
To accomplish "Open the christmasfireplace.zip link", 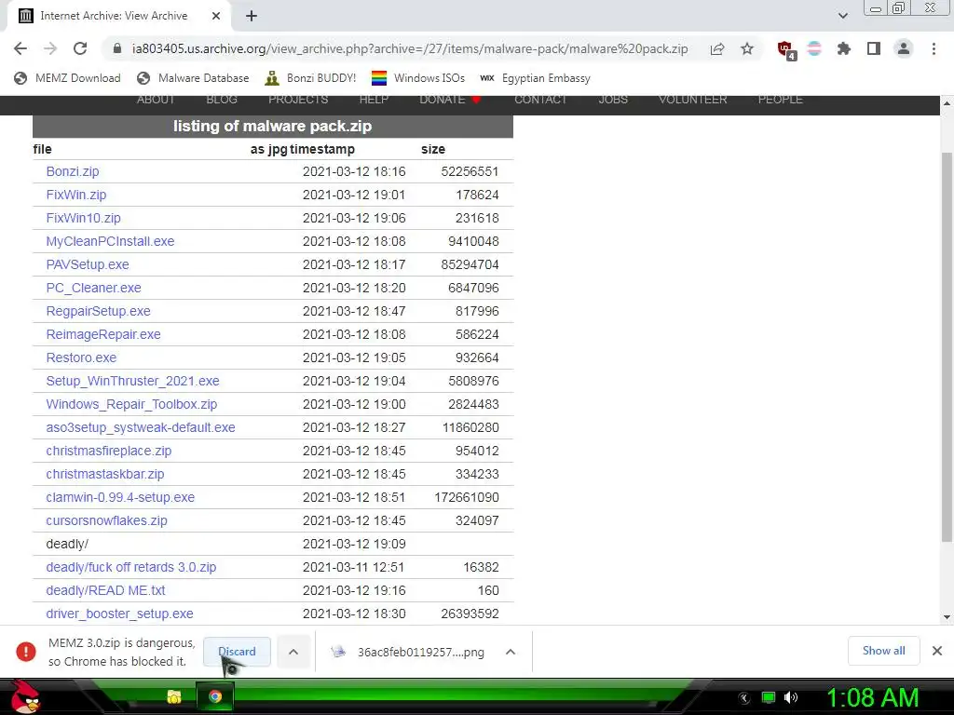I will point(109,451).
